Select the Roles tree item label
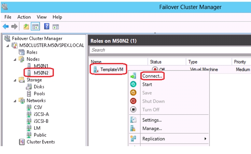Viewport: 251px width, 154px height. 32,52
